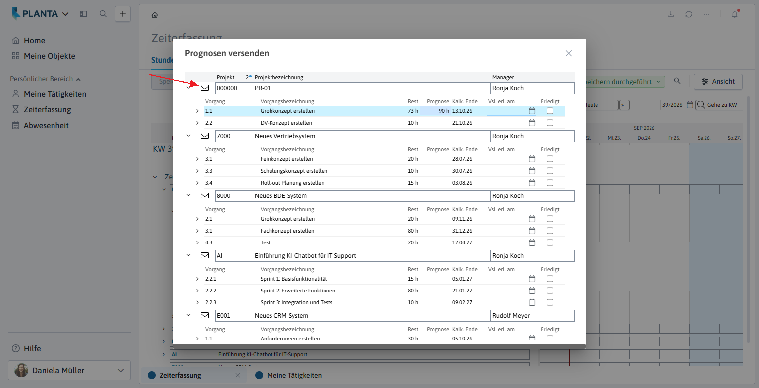Collapse project 7000 Neues Vertriebsystem
Viewport: 759px width, 388px height.
click(x=188, y=136)
